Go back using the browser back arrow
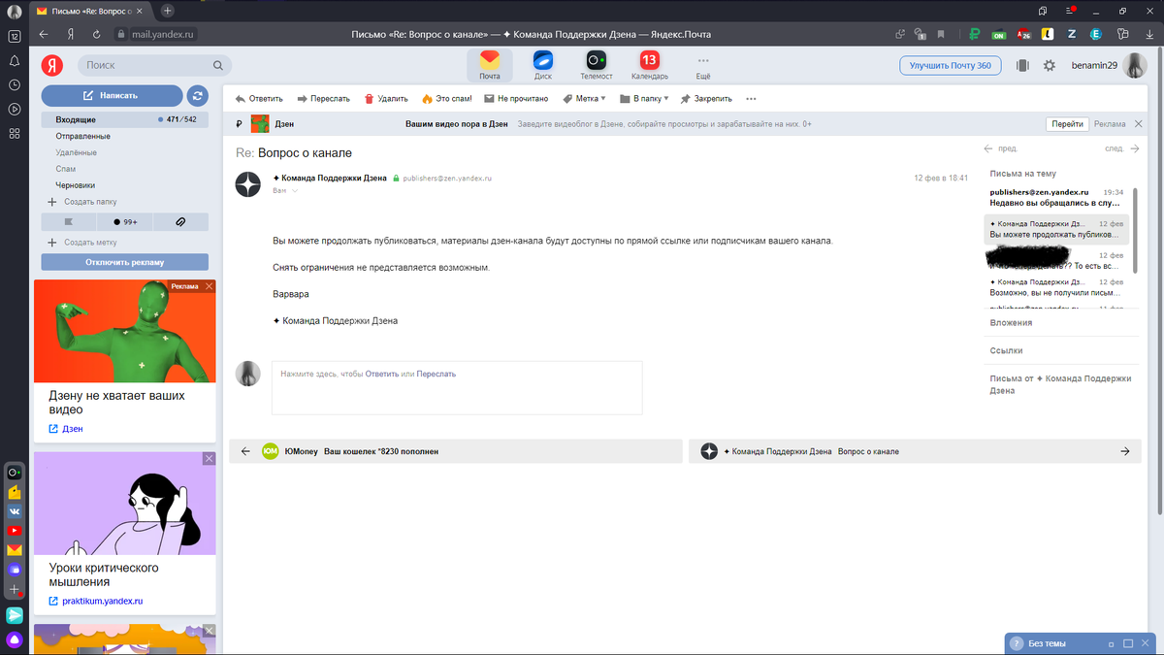The image size is (1164, 655). (44, 34)
